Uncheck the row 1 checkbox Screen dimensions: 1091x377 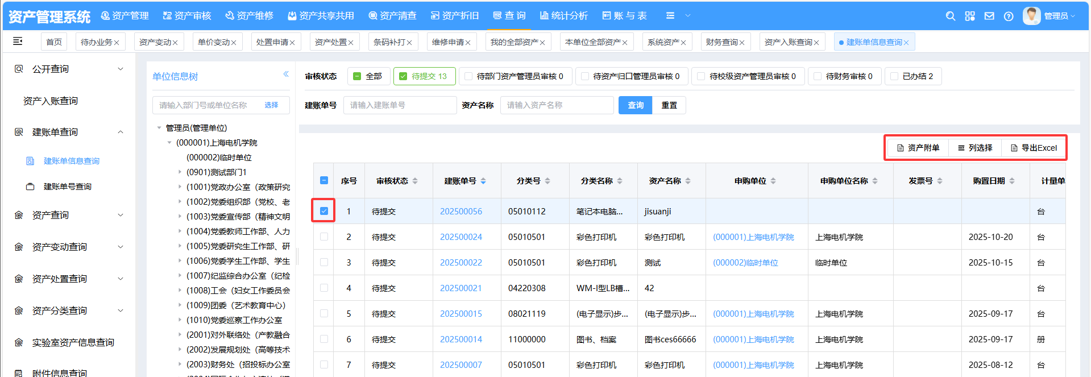pos(324,211)
